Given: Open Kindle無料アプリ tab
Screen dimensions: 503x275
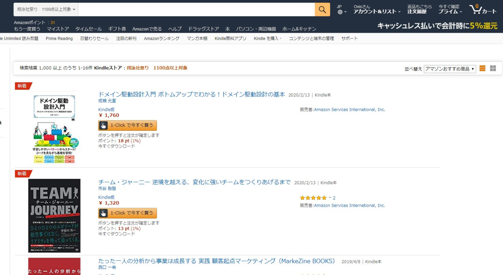Looking at the screenshot, I should 231,38.
